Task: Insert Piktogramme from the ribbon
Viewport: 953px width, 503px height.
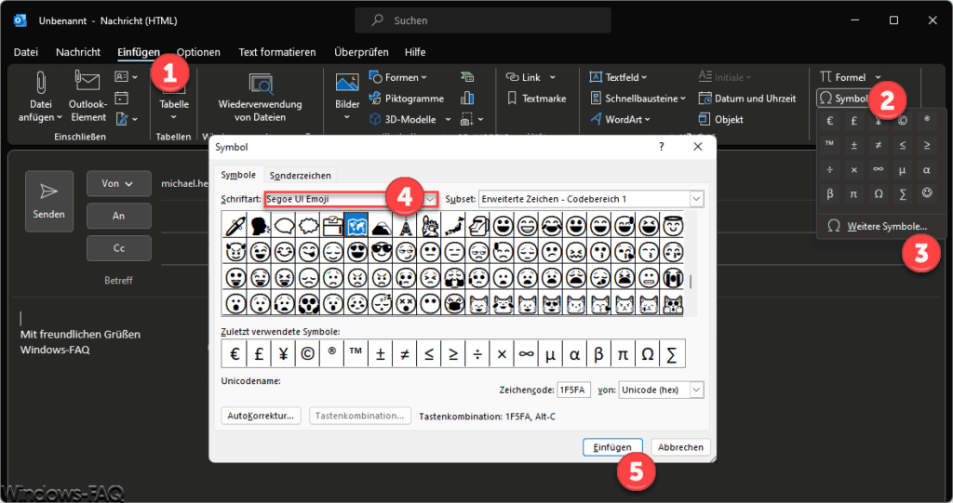Action: pyautogui.click(x=407, y=99)
